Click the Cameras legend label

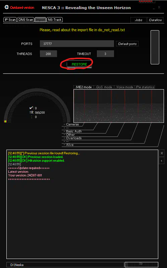(72, 124)
